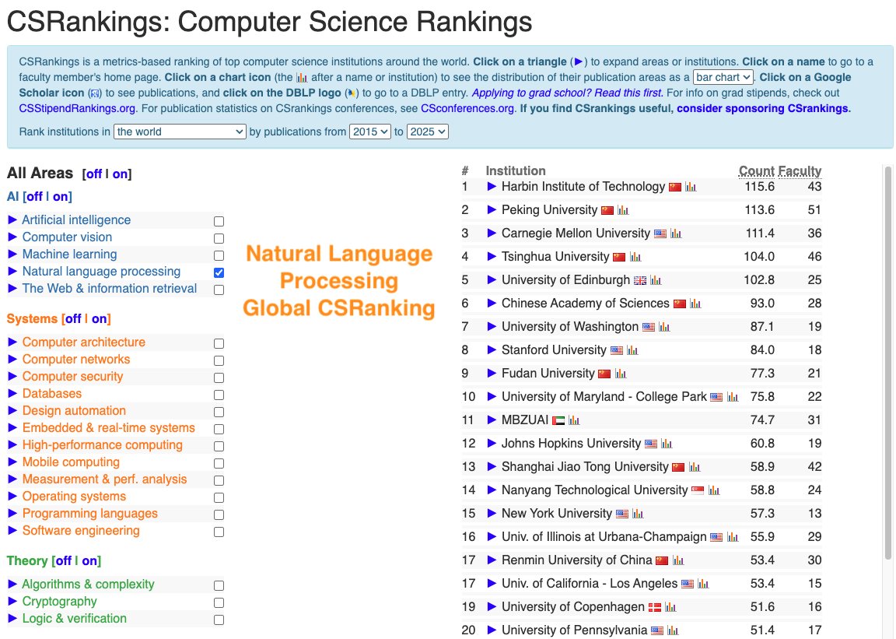Screen dimensions: 896x639
Task: Enable the Artificial intelligence checkbox
Action: coord(219,220)
